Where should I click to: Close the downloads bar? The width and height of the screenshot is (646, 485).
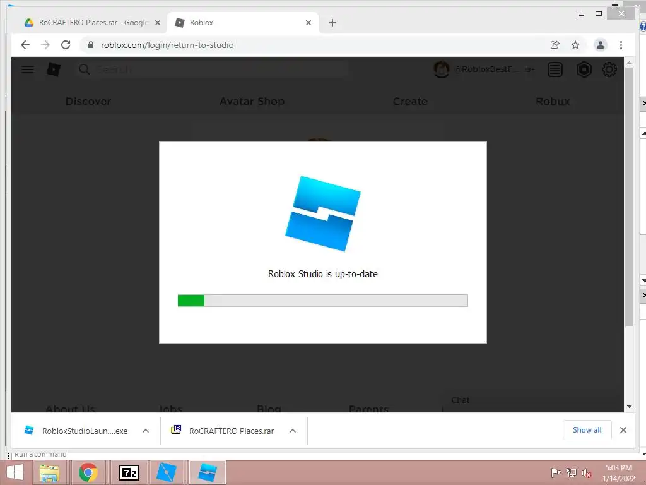623,430
